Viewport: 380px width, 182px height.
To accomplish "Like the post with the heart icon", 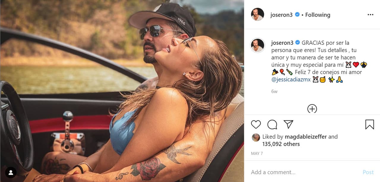I will 256,124.
